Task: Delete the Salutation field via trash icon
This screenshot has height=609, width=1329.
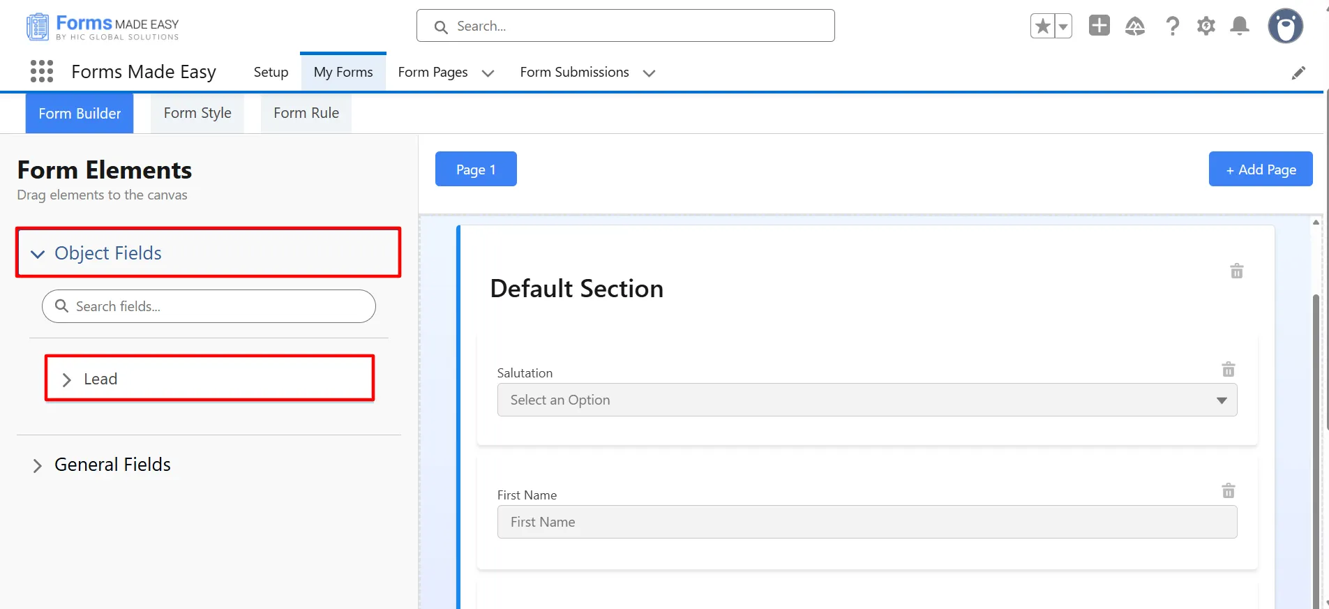Action: 1228,369
